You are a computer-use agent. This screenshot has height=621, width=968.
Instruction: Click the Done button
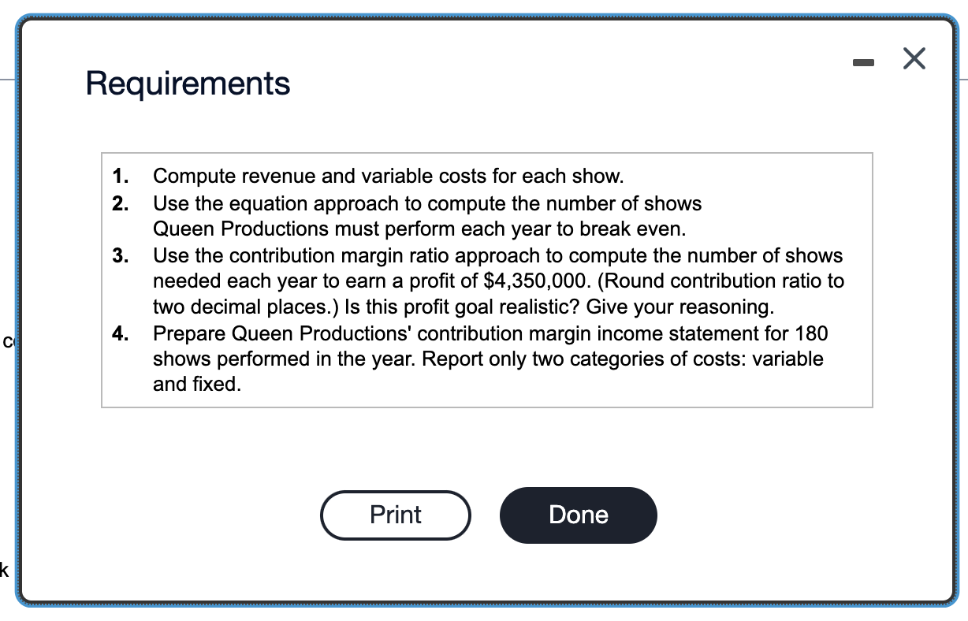click(578, 515)
